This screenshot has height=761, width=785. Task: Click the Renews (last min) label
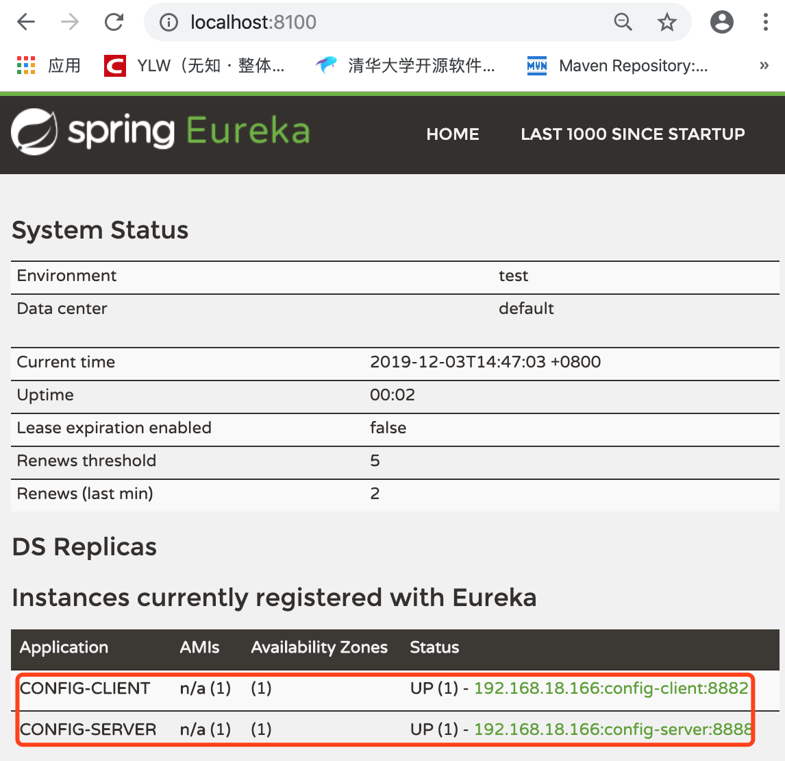85,494
